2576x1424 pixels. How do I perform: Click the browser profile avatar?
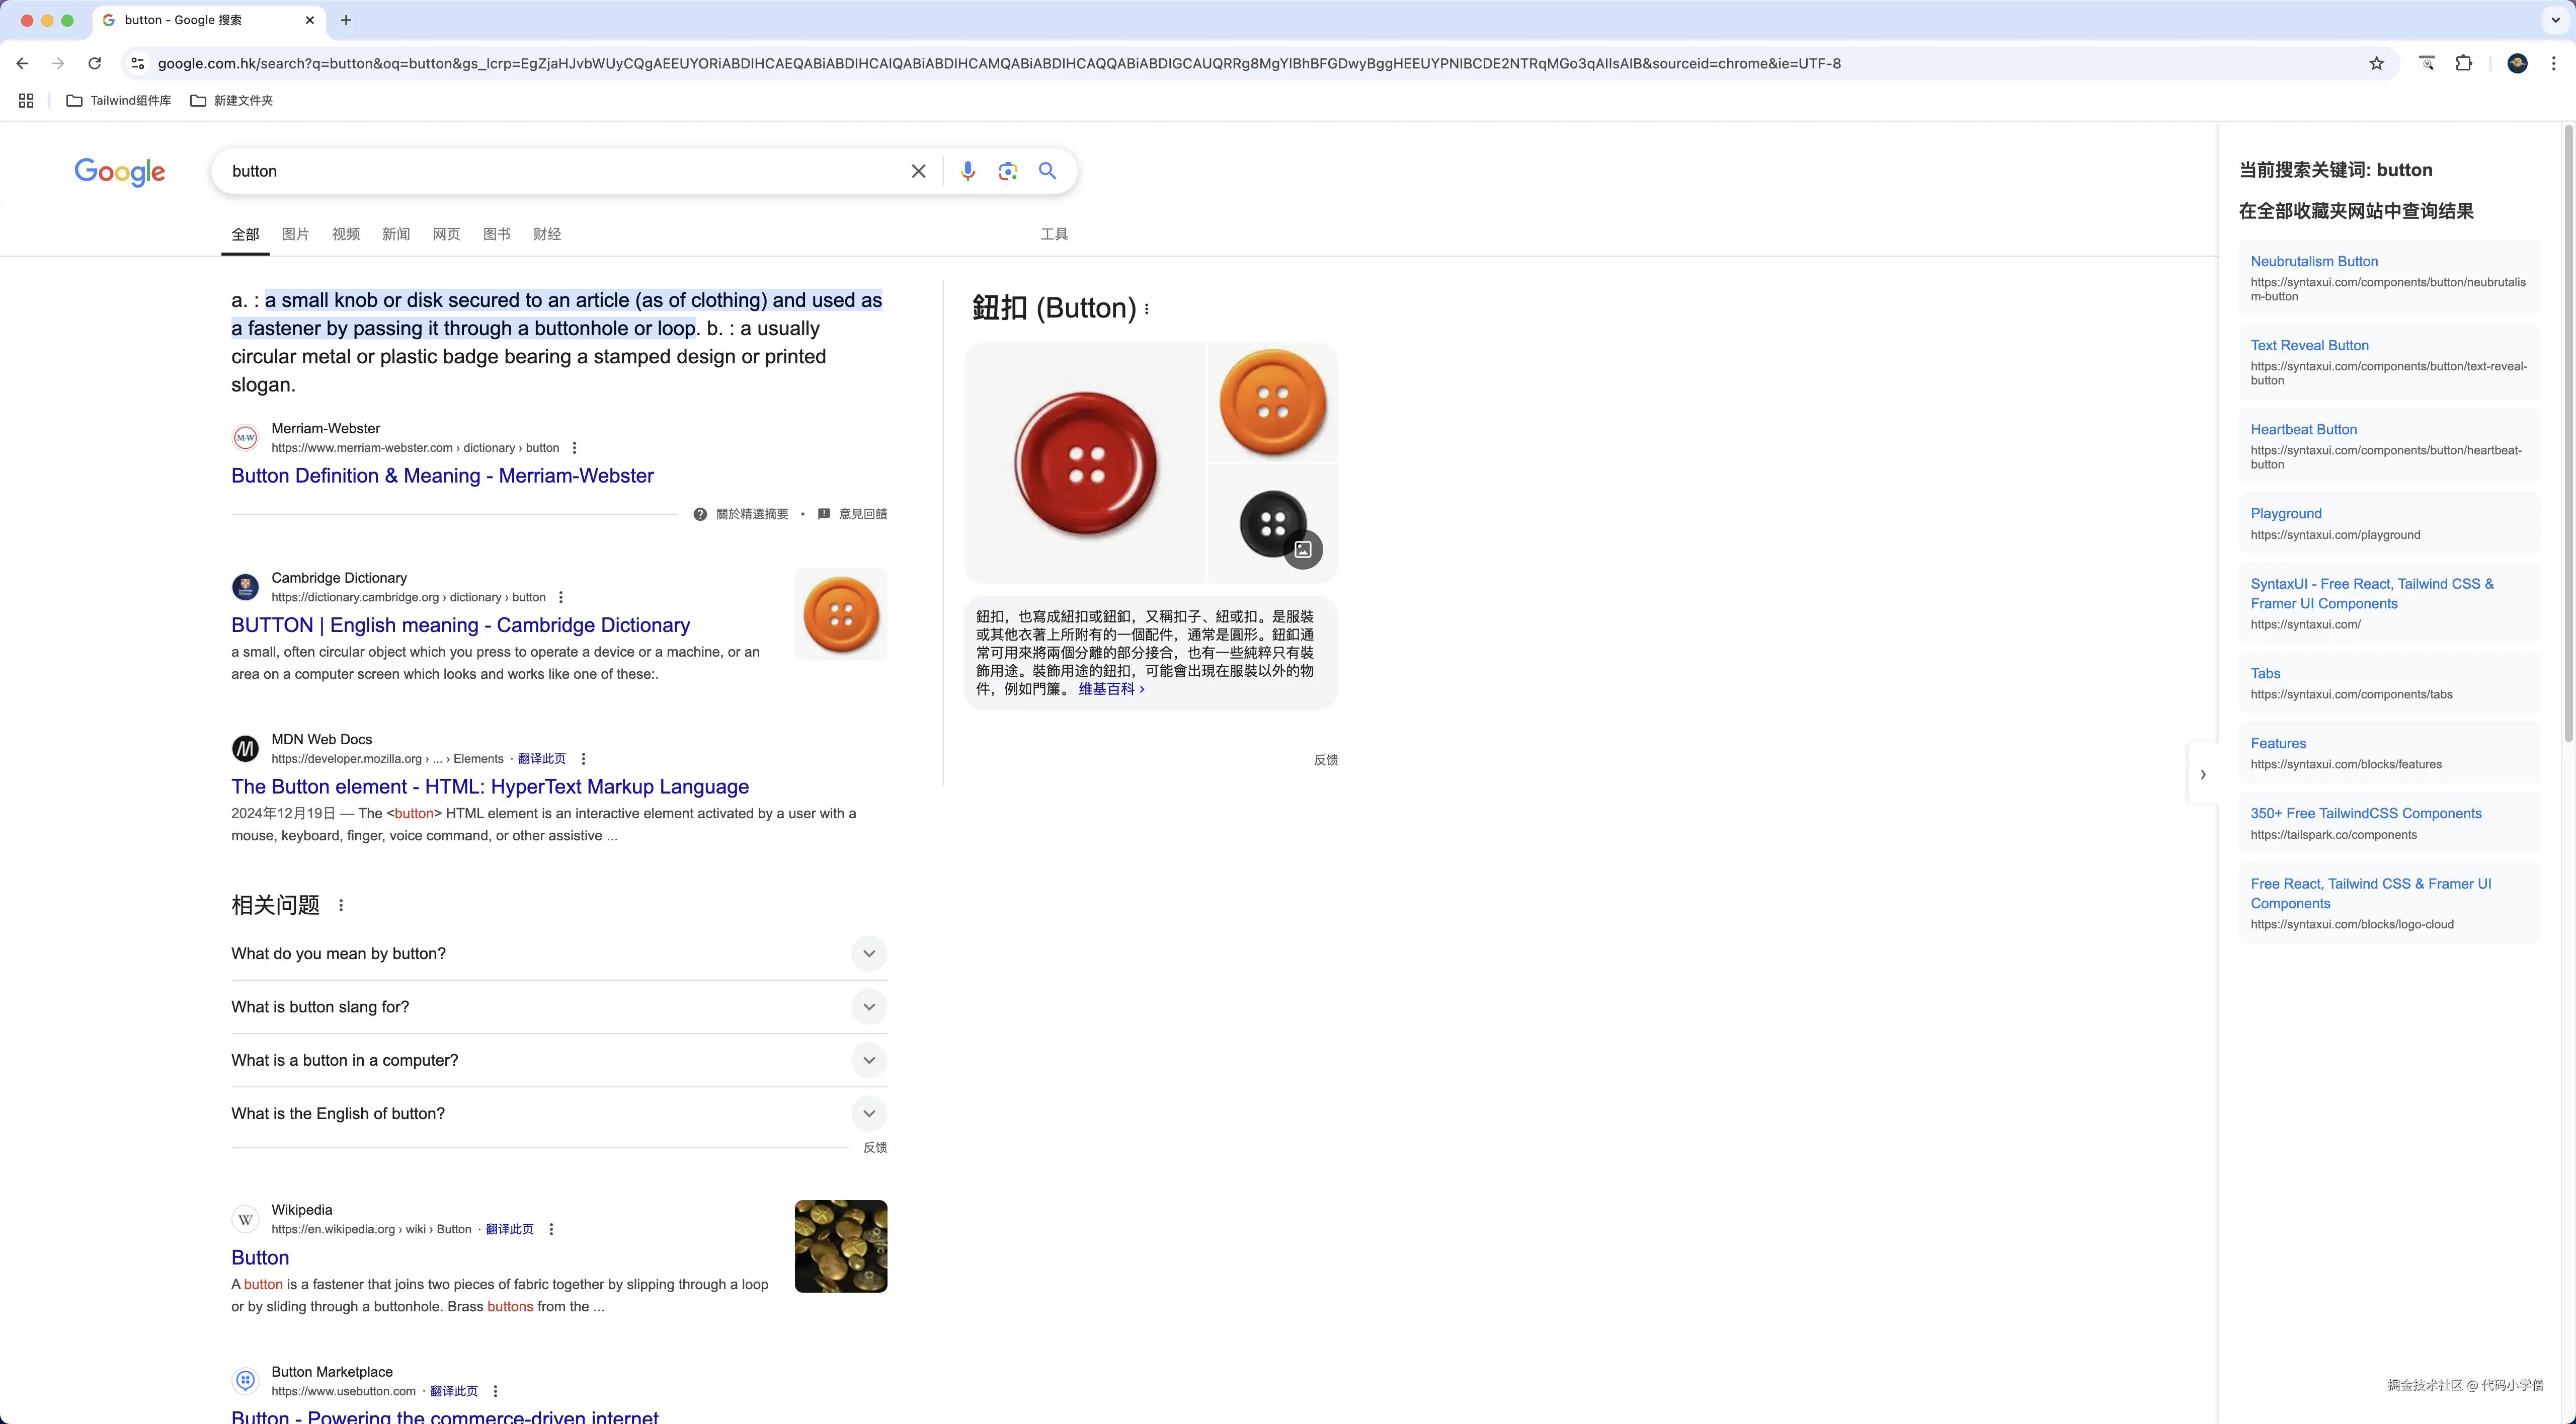click(x=2518, y=63)
